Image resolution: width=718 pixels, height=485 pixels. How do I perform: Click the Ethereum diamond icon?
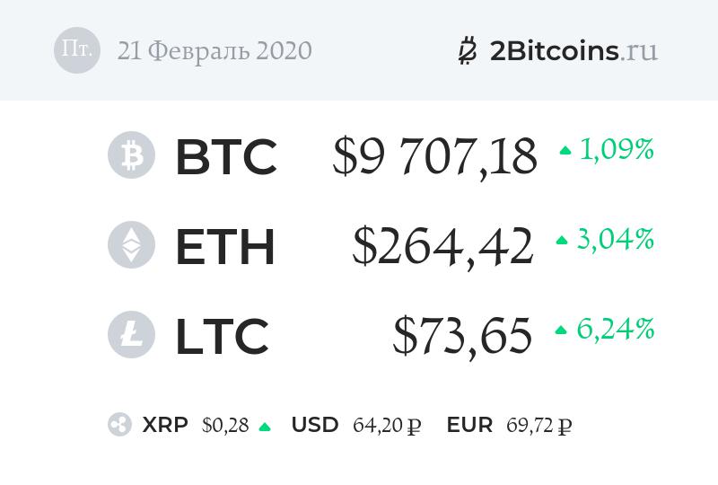pyautogui.click(x=132, y=244)
